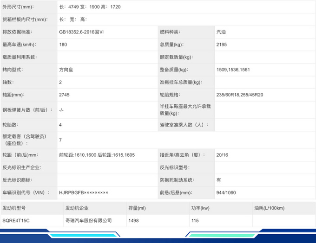The image size is (316, 243).
Task: Select power value 115
Action: (x=195, y=221)
